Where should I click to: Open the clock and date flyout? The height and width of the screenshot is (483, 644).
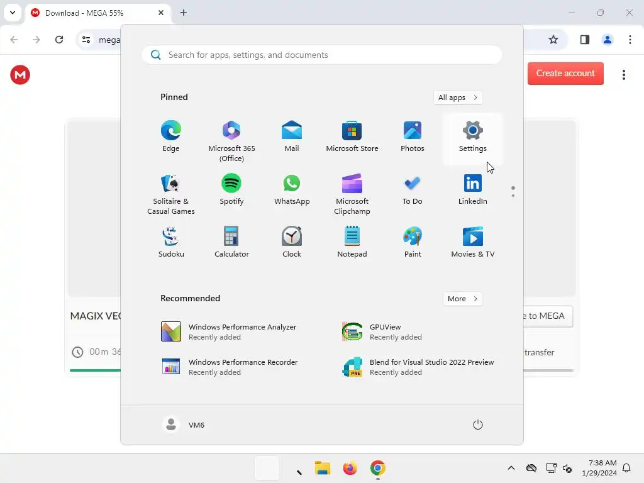(599, 468)
